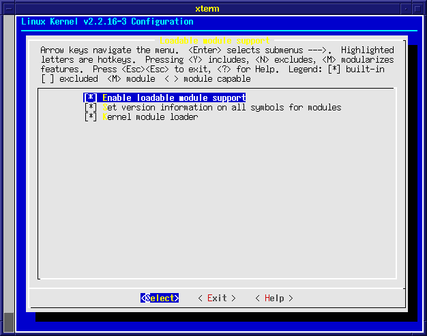Maximize the xterm window
This screenshot has width=427, height=336.
(x=417, y=7)
